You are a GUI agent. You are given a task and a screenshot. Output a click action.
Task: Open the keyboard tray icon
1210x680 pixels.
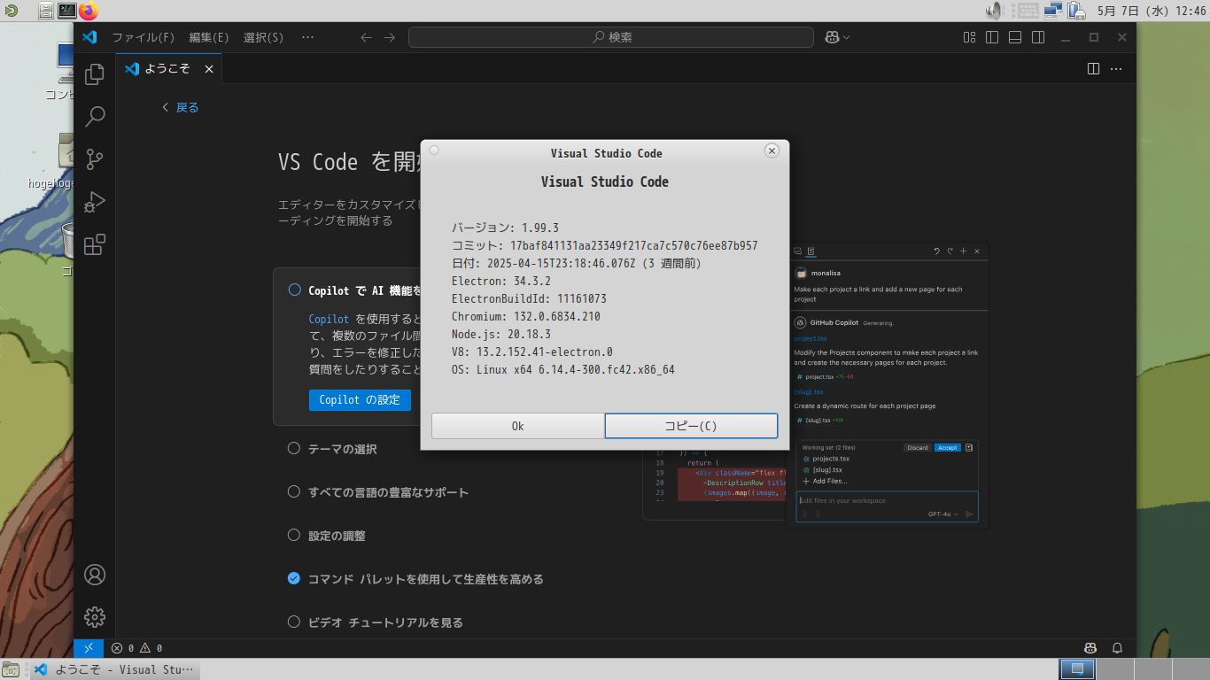click(1028, 11)
